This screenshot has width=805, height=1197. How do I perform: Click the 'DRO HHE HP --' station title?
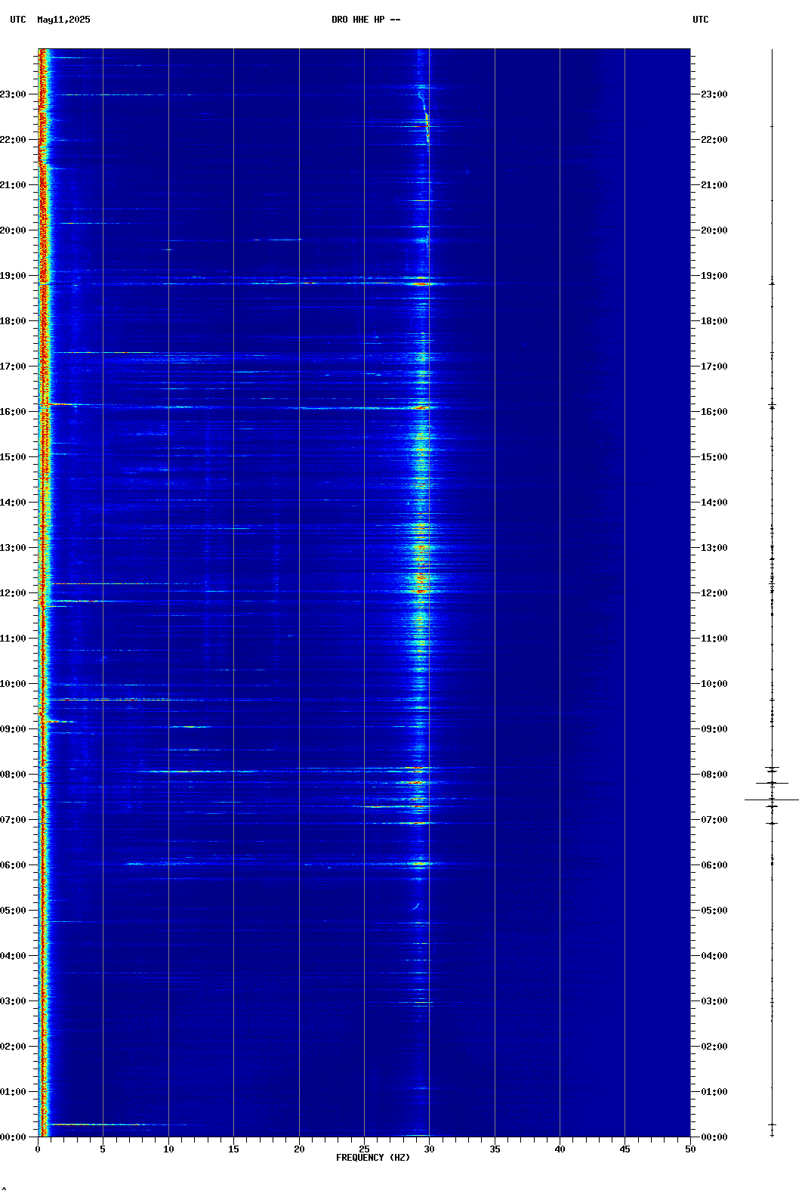coord(365,20)
